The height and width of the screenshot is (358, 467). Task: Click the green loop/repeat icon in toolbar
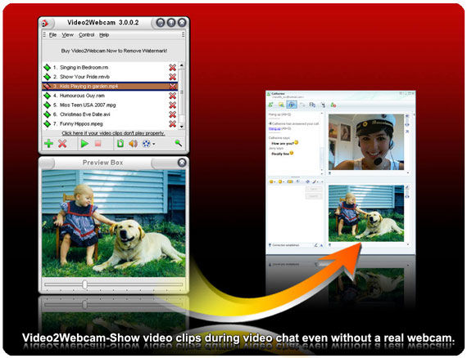pos(120,144)
